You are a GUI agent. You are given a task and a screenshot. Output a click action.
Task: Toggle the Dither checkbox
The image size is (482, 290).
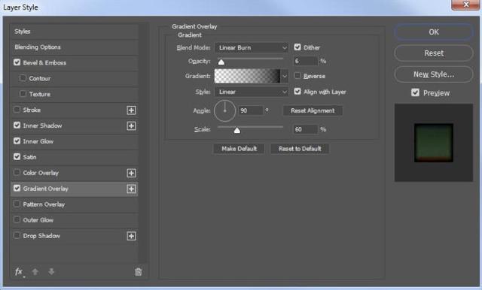click(297, 47)
